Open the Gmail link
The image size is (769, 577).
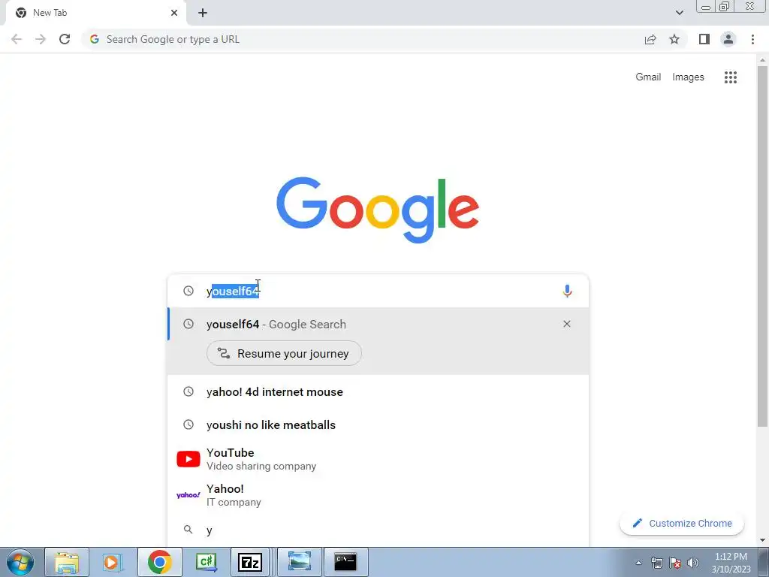648,77
